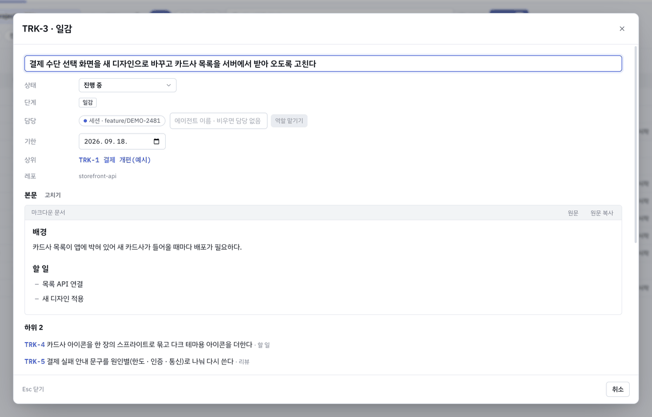652x417 pixels.
Task: Click the 역할 맡기기 button
Action: (x=289, y=121)
